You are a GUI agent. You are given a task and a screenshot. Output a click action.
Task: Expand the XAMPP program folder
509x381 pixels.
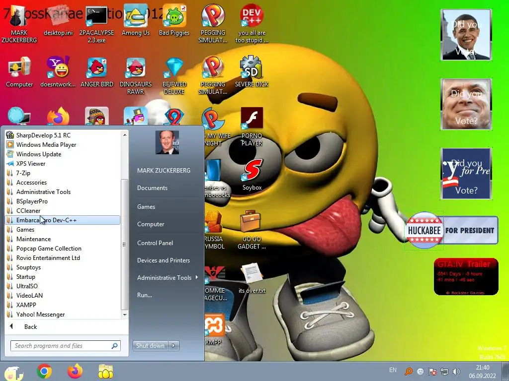63,305
